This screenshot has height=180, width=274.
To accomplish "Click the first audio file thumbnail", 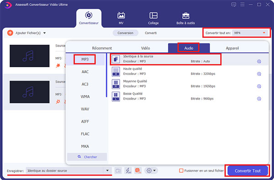I will [x=30, y=56].
